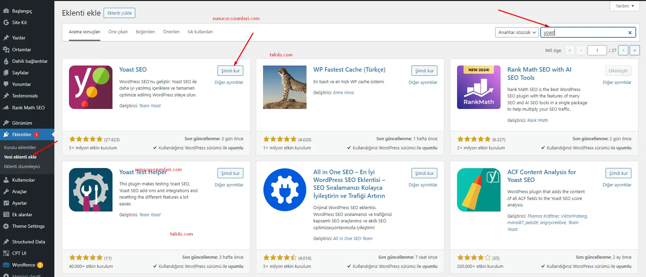The width and height of the screenshot is (646, 277).
Task: Click the current page number field
Action: point(597,50)
